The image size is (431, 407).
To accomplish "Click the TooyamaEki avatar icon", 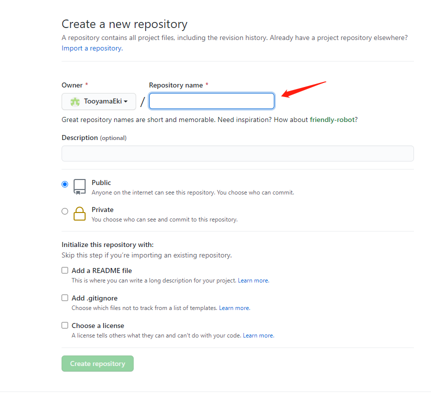I will pos(75,101).
